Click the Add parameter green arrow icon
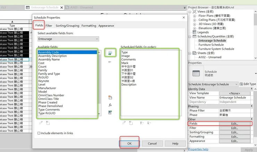This screenshot has height=152, width=257. [x=110, y=53]
